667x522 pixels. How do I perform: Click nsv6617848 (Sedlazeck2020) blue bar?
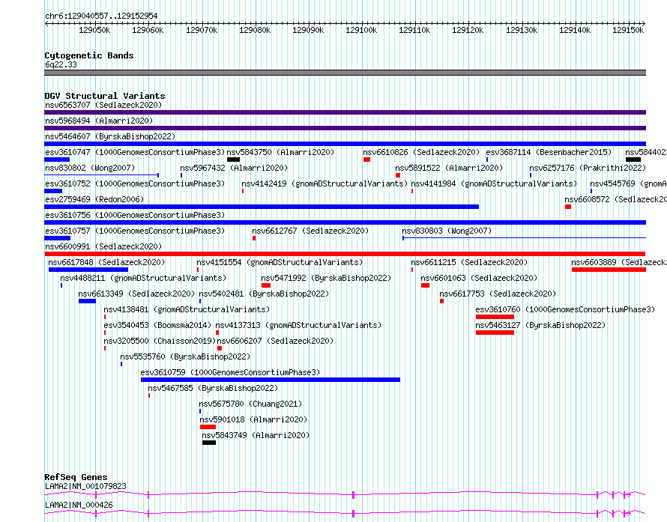88,270
